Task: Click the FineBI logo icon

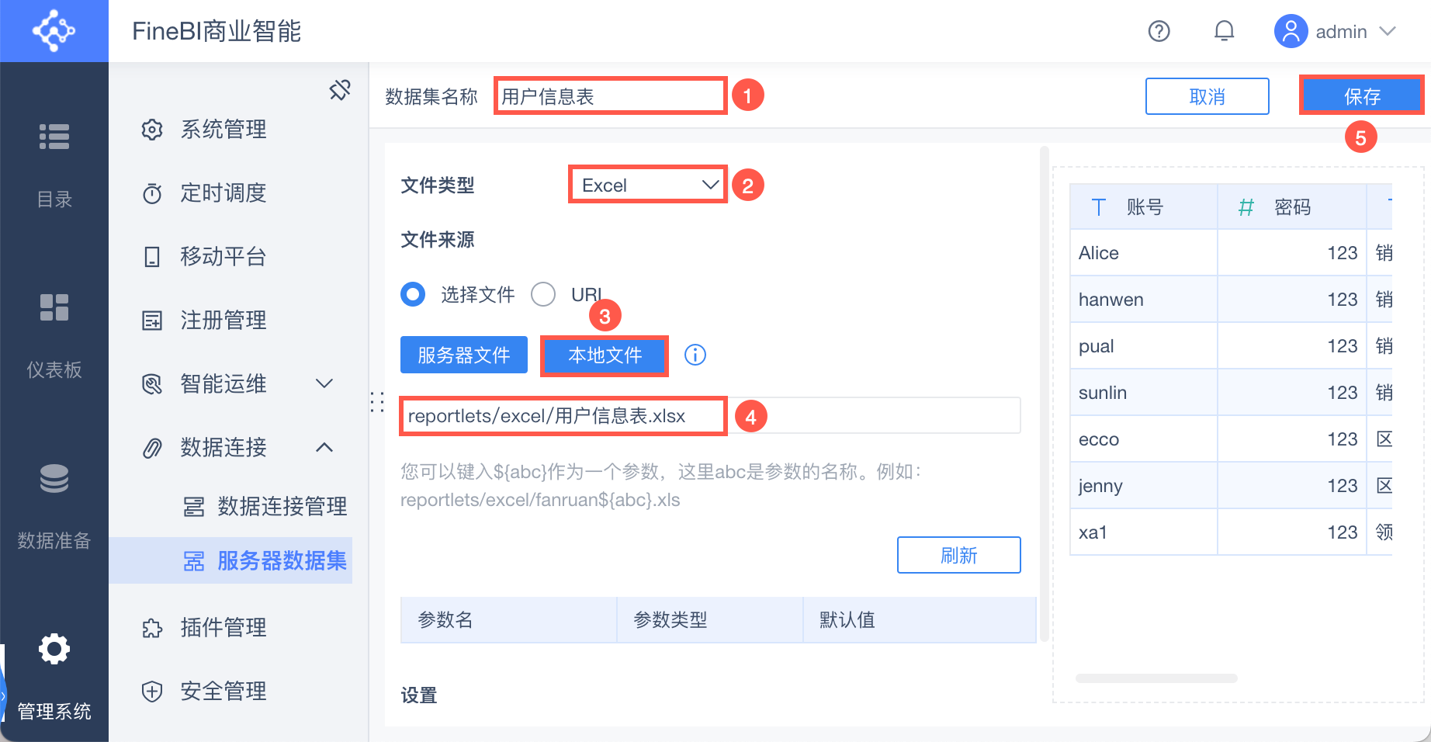Action: tap(54, 31)
